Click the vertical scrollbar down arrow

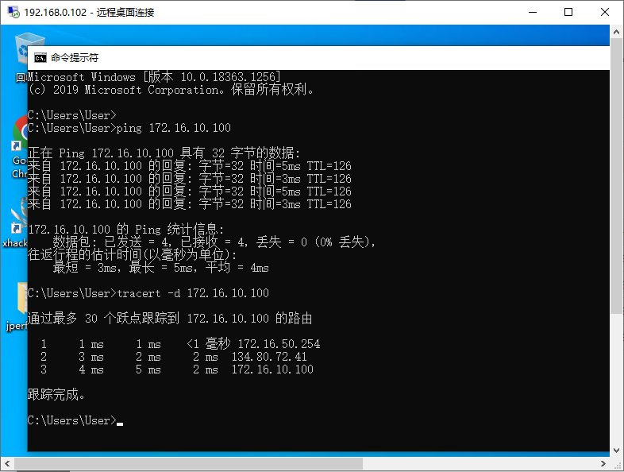[616, 451]
